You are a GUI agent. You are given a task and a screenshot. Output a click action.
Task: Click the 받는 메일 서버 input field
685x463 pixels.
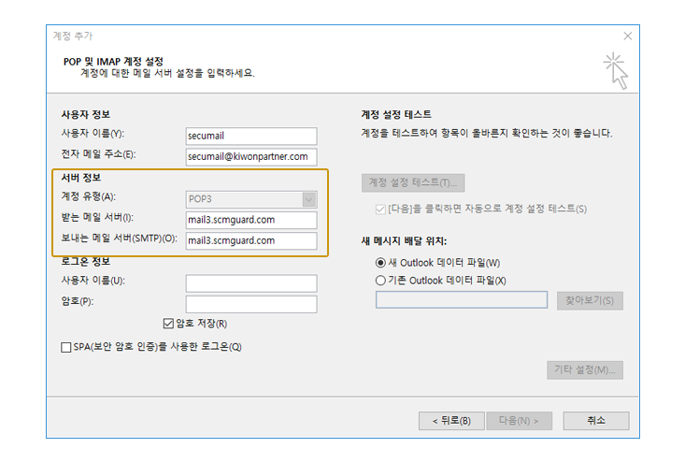point(251,221)
